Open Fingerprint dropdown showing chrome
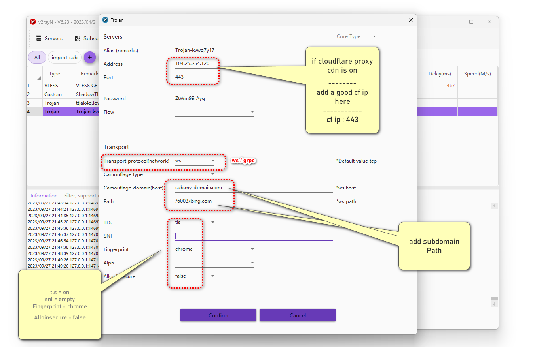This screenshot has height=347, width=535. pyautogui.click(x=214, y=249)
